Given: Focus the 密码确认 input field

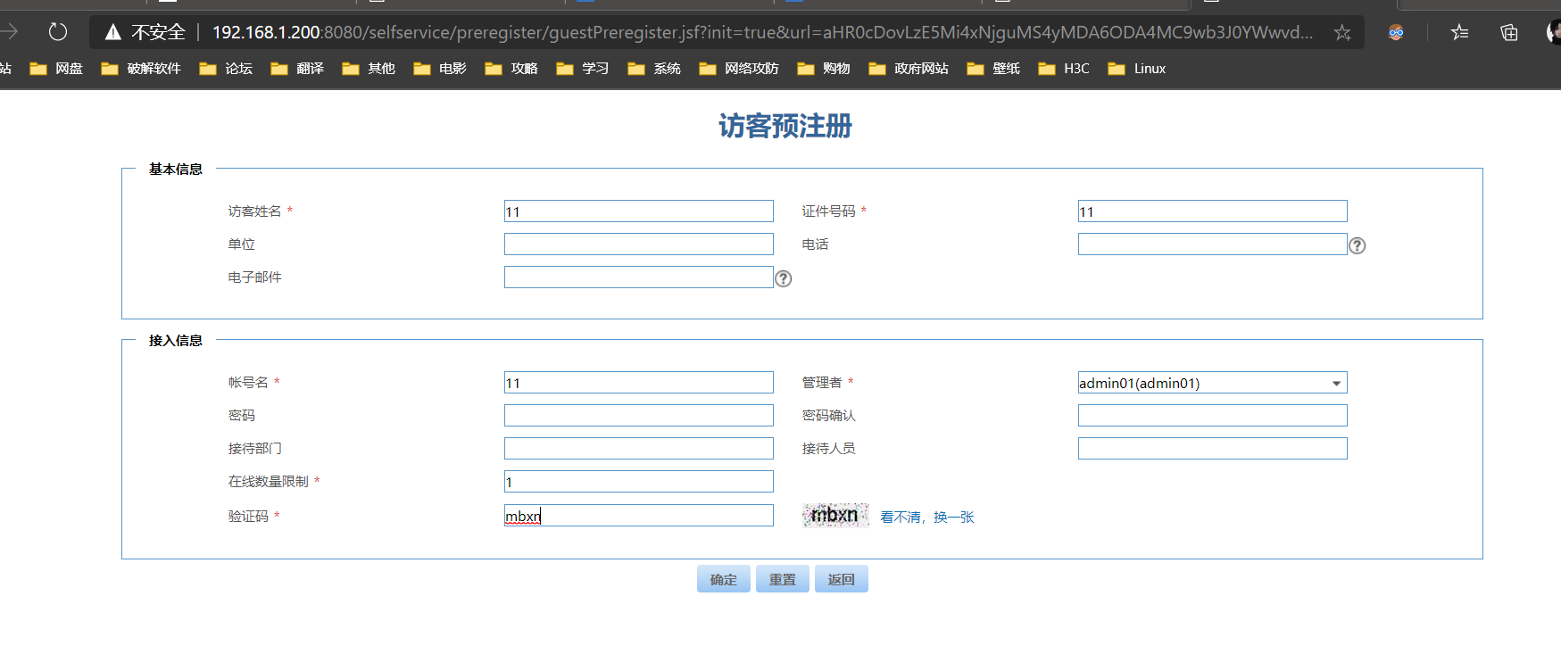Looking at the screenshot, I should 1212,416.
